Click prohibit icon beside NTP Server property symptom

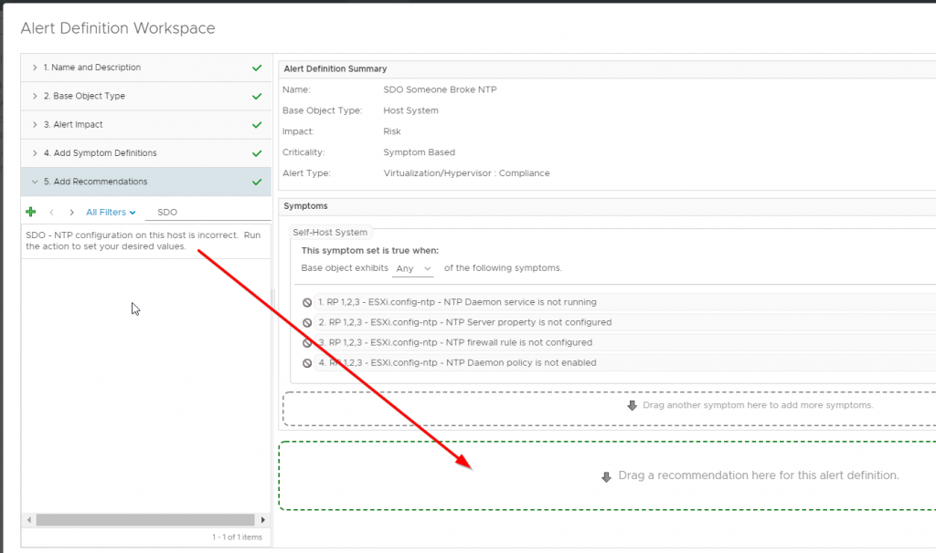pyautogui.click(x=307, y=323)
